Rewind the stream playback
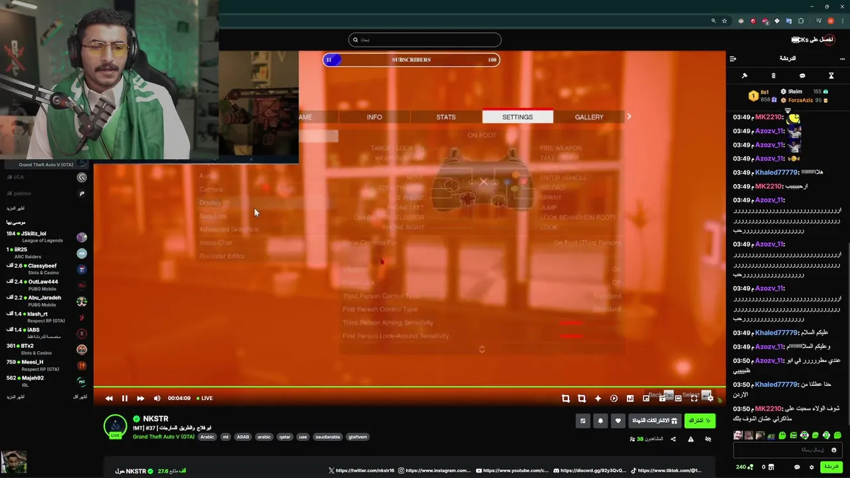The height and width of the screenshot is (478, 850). (109, 398)
